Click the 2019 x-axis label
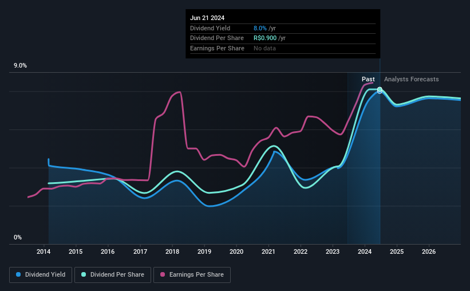The image size is (470, 291). coord(204,251)
